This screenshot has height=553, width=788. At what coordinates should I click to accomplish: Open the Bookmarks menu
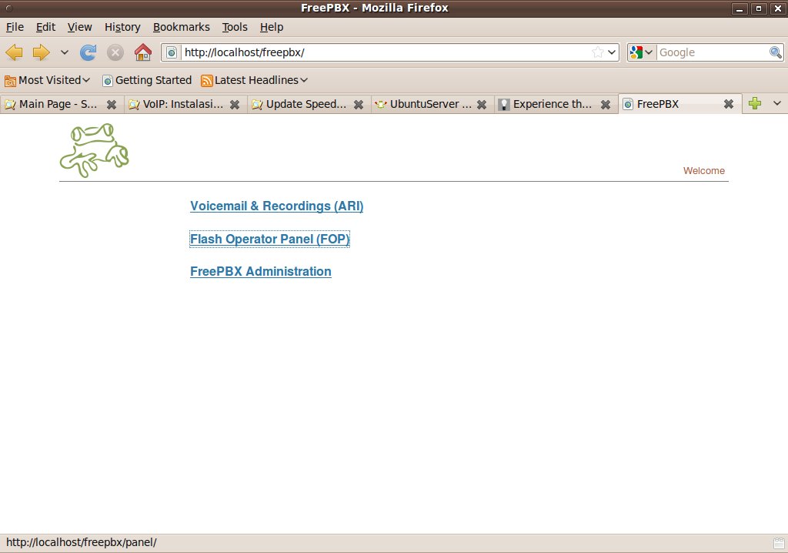181,27
